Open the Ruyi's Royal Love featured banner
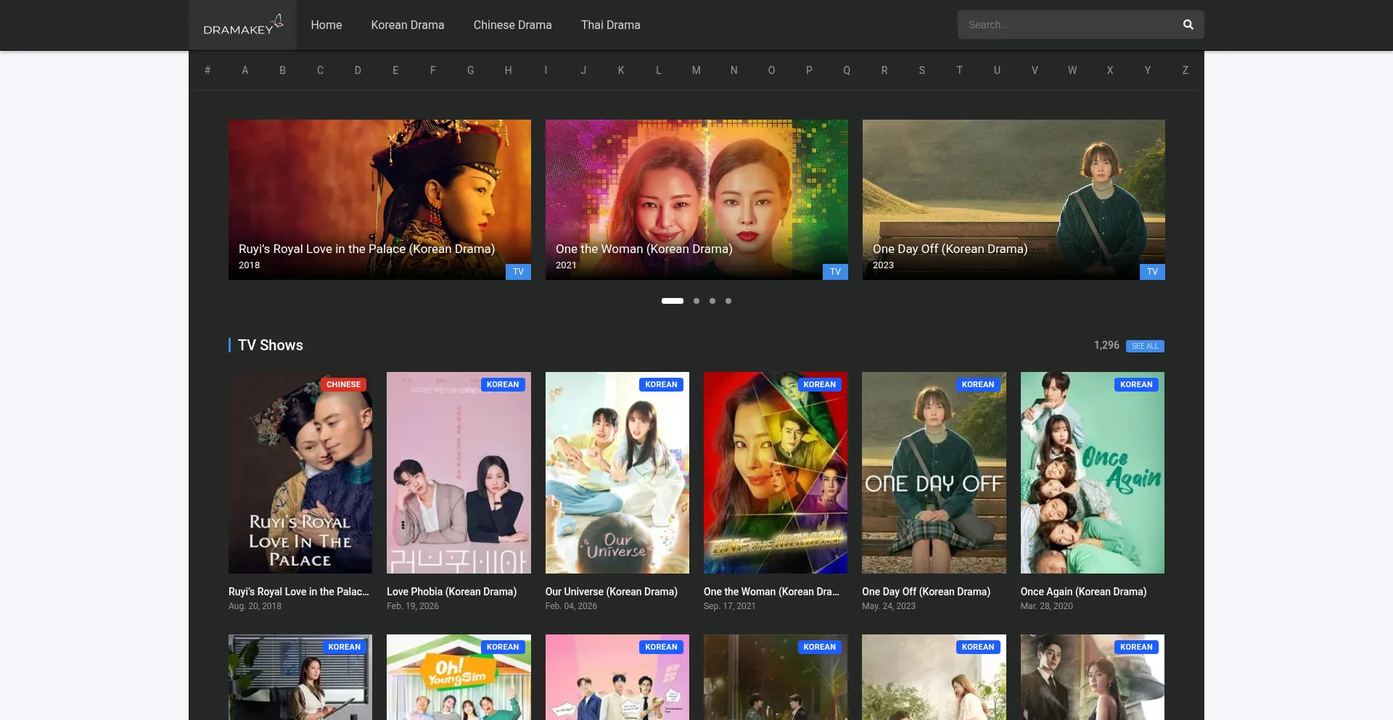 pos(379,199)
